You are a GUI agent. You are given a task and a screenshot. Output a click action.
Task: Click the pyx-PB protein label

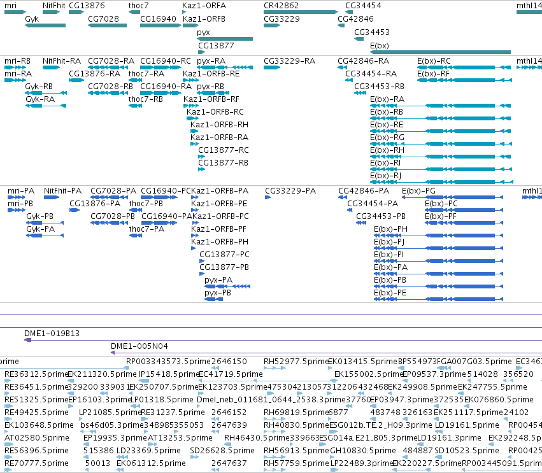[x=218, y=293]
